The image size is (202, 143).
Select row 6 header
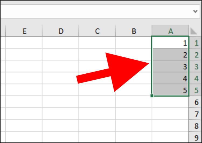196,102
